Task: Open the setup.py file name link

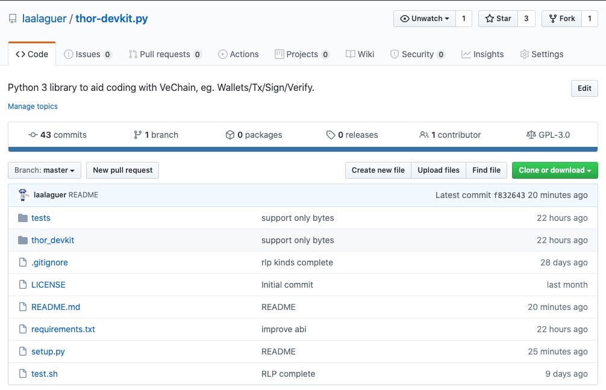Action: coord(48,351)
